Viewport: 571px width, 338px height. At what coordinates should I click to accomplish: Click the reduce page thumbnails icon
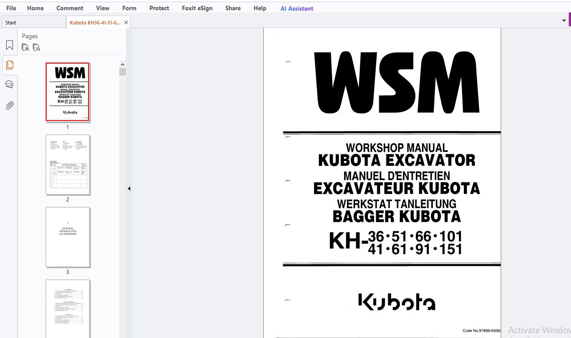coord(36,47)
